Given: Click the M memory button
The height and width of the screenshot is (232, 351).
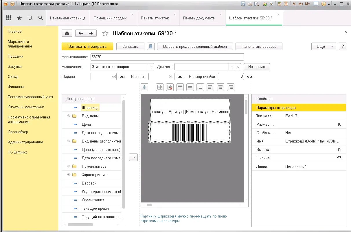Looking at the screenshot, I should pos(294,4).
